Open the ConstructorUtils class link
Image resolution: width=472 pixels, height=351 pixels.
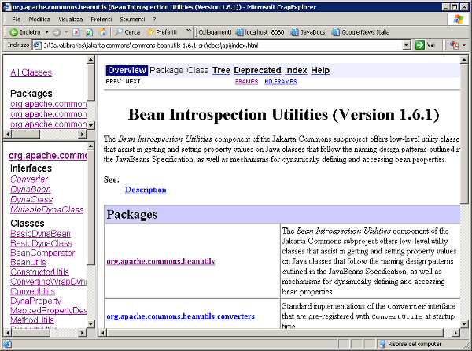click(x=39, y=272)
